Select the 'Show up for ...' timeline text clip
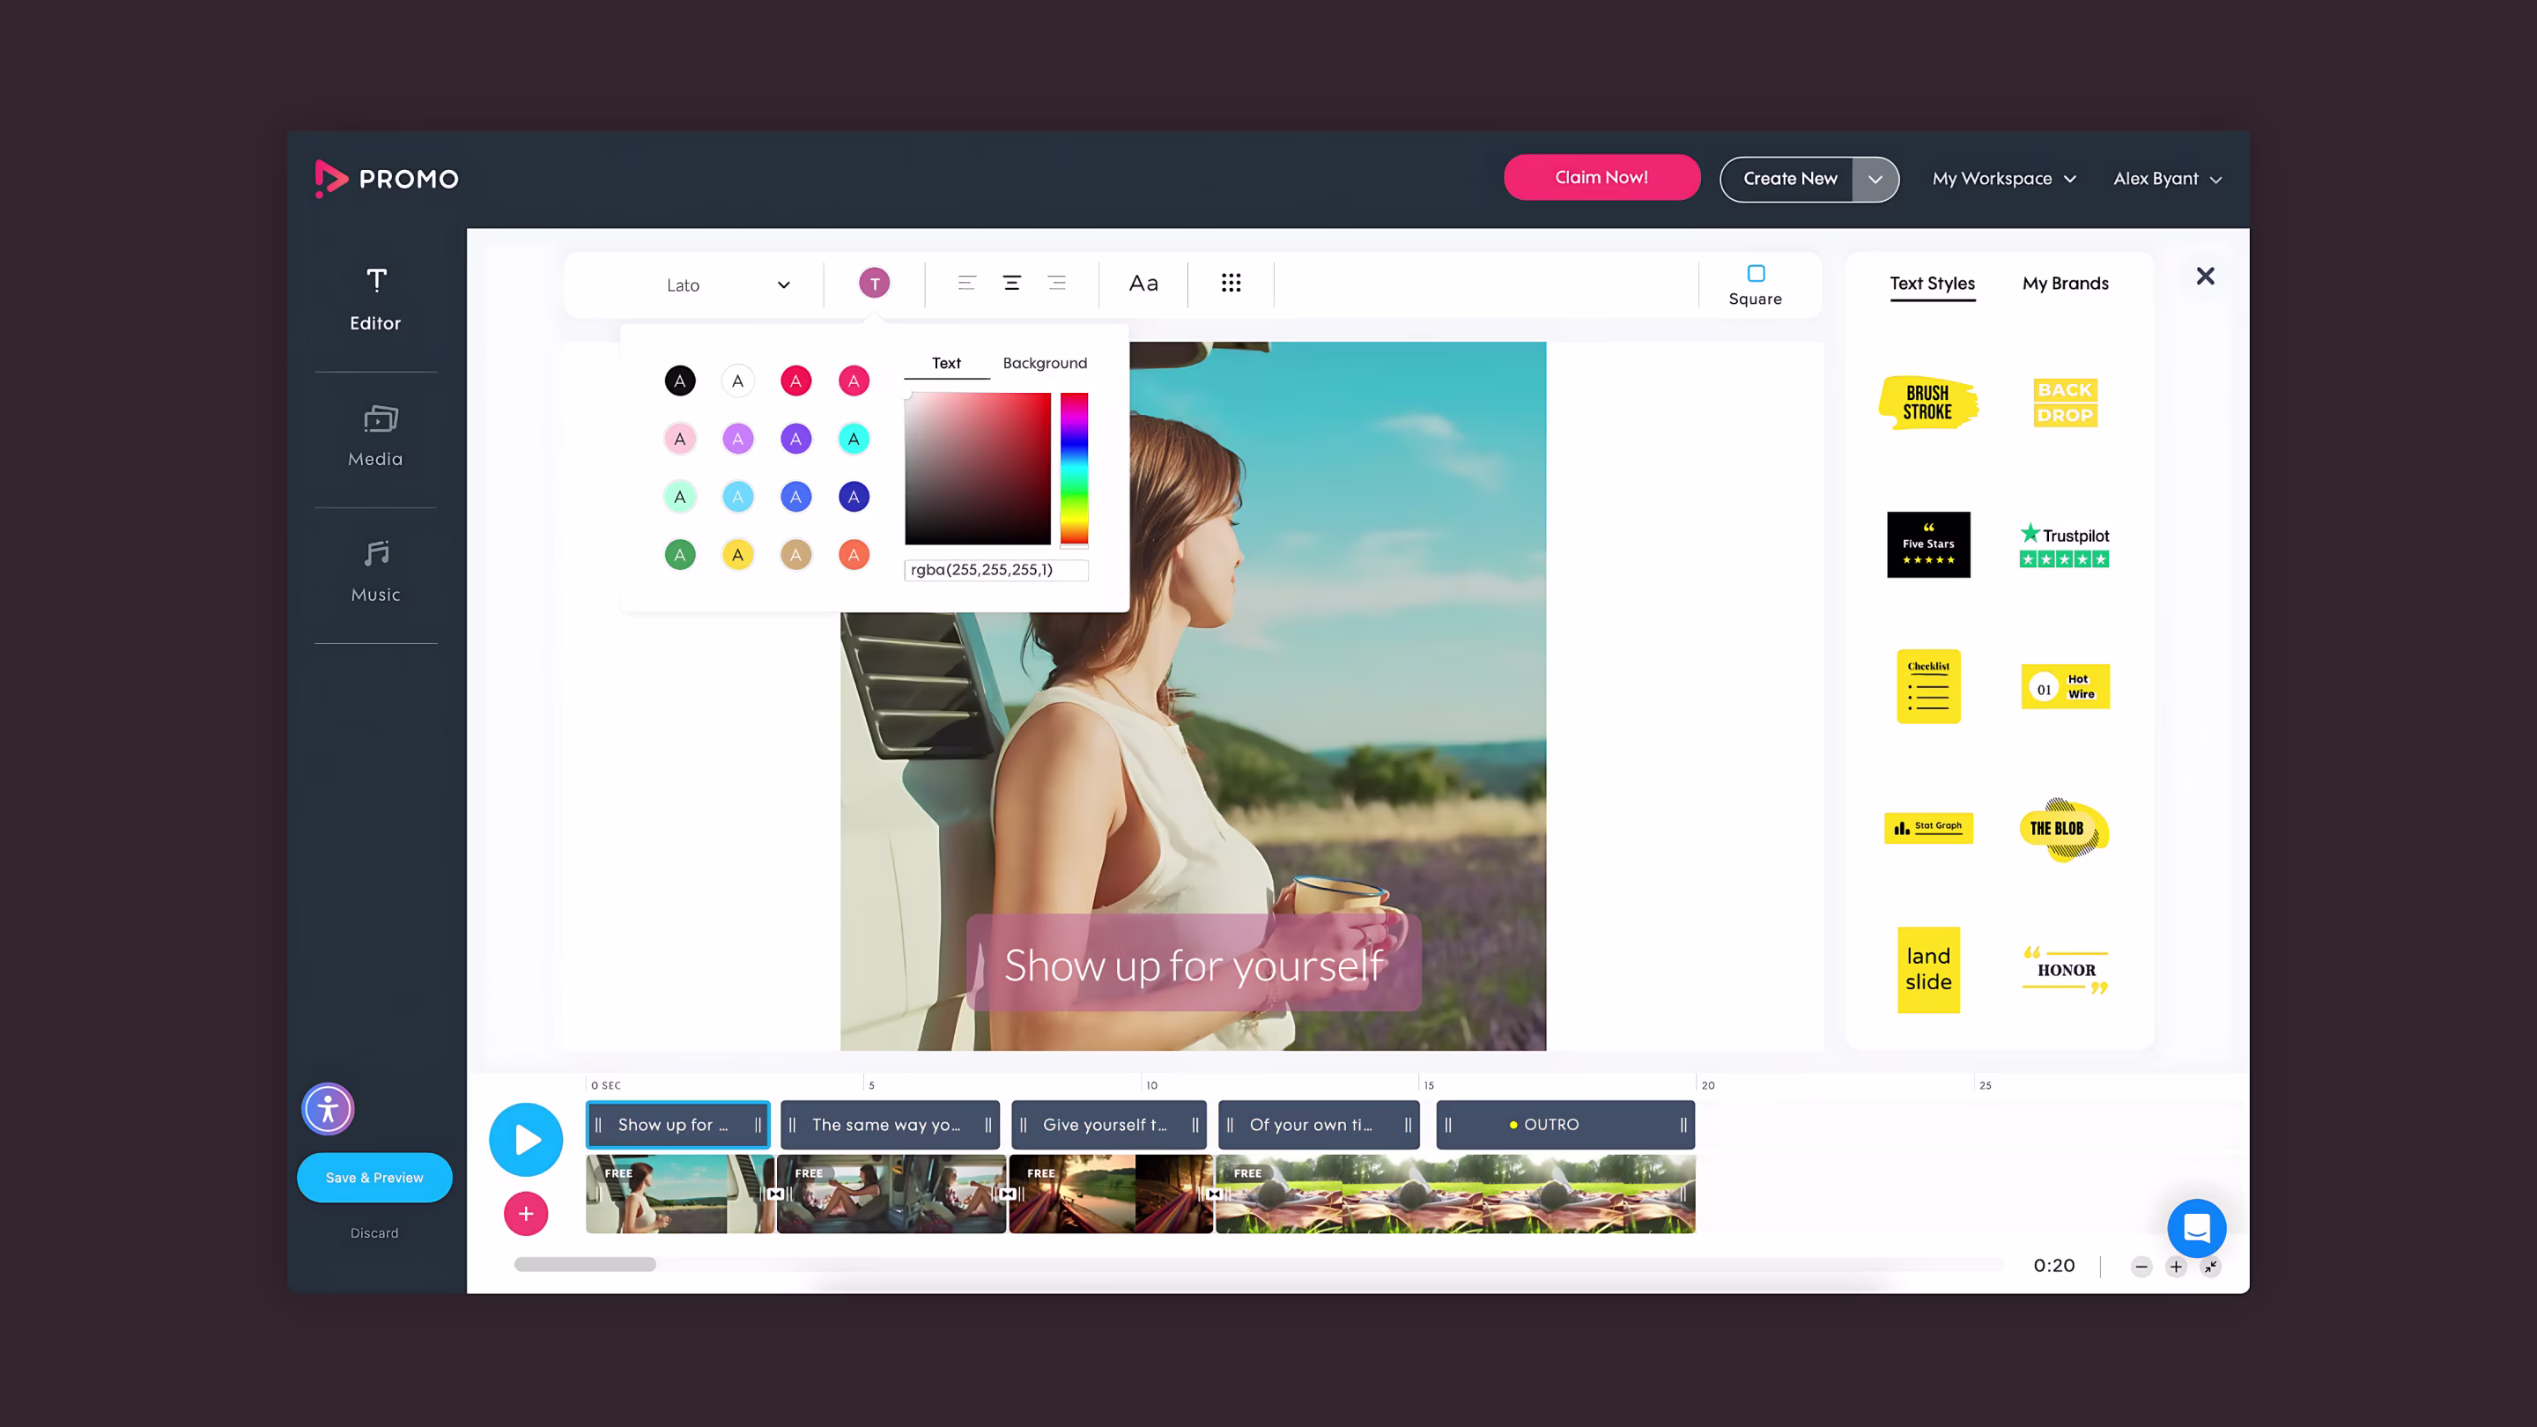2537x1427 pixels. click(678, 1125)
